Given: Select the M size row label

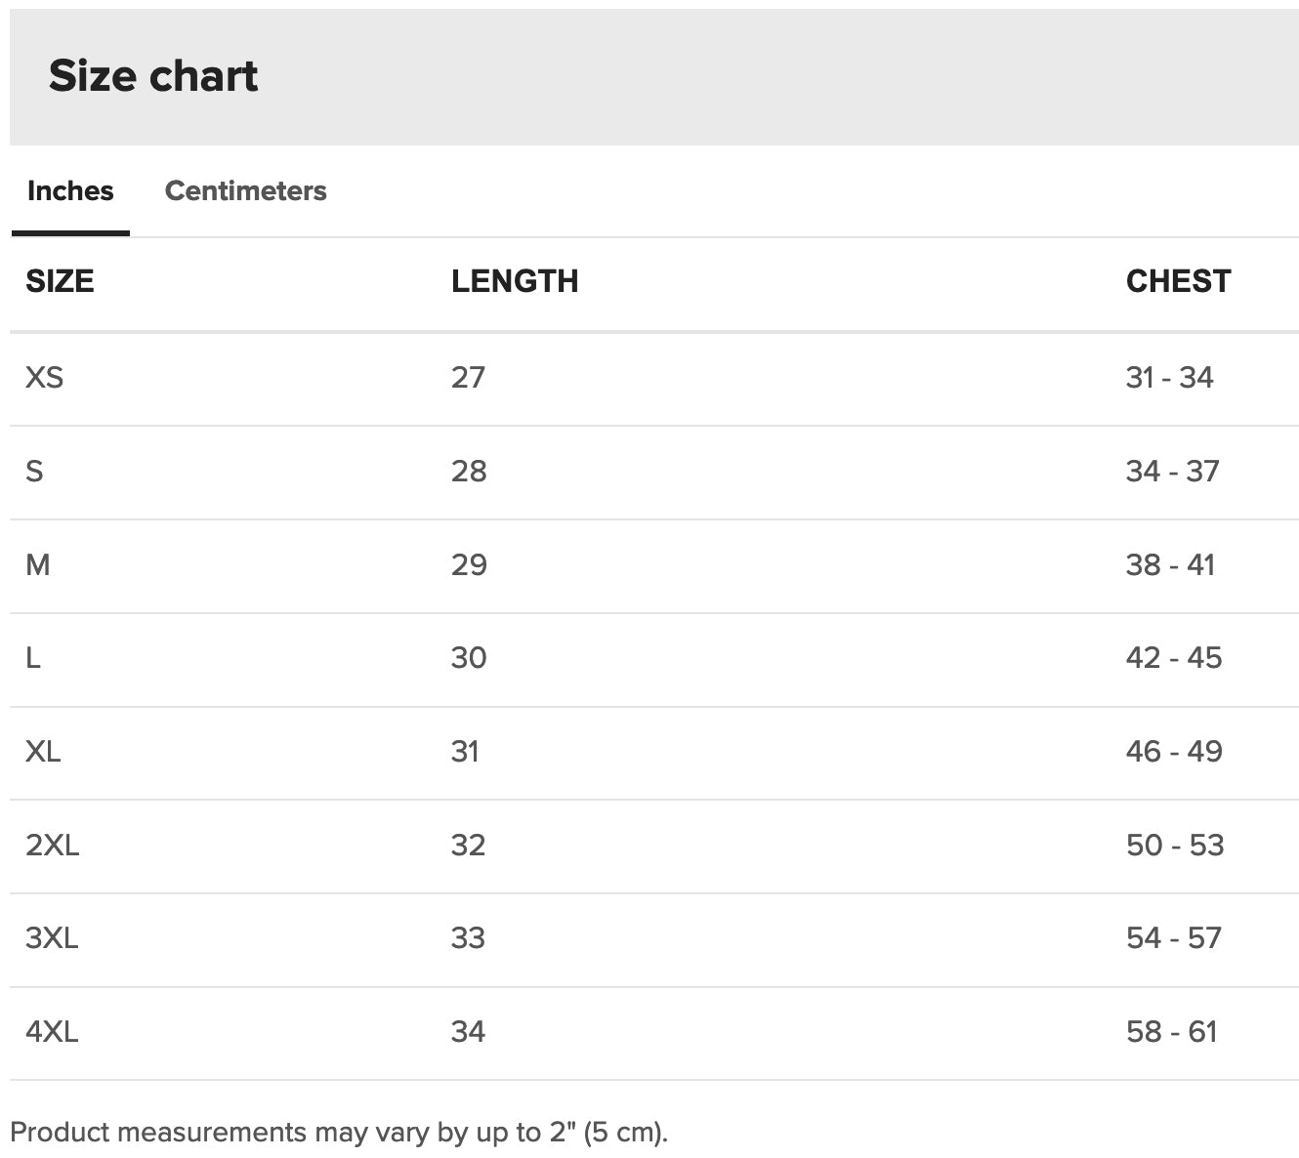Looking at the screenshot, I should pyautogui.click(x=38, y=564).
